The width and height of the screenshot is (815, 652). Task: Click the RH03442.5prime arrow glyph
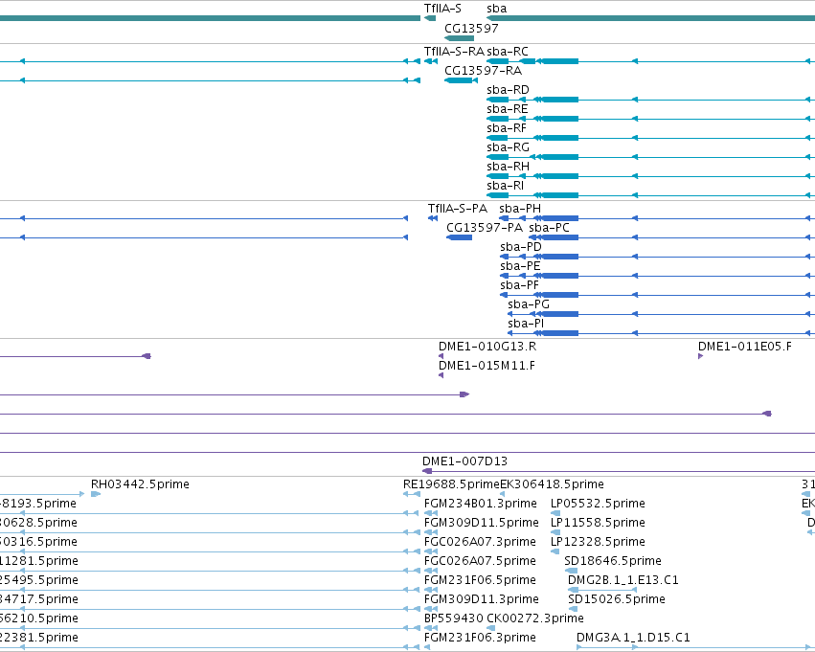coord(96,494)
